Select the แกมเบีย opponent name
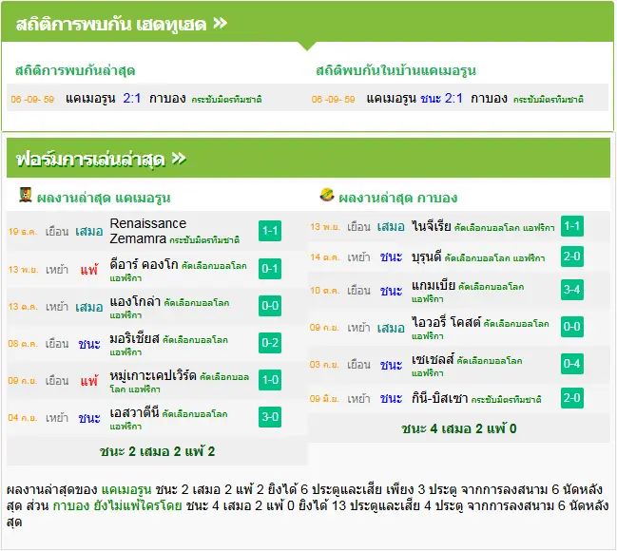This screenshot has height=551, width=617. click(x=434, y=285)
